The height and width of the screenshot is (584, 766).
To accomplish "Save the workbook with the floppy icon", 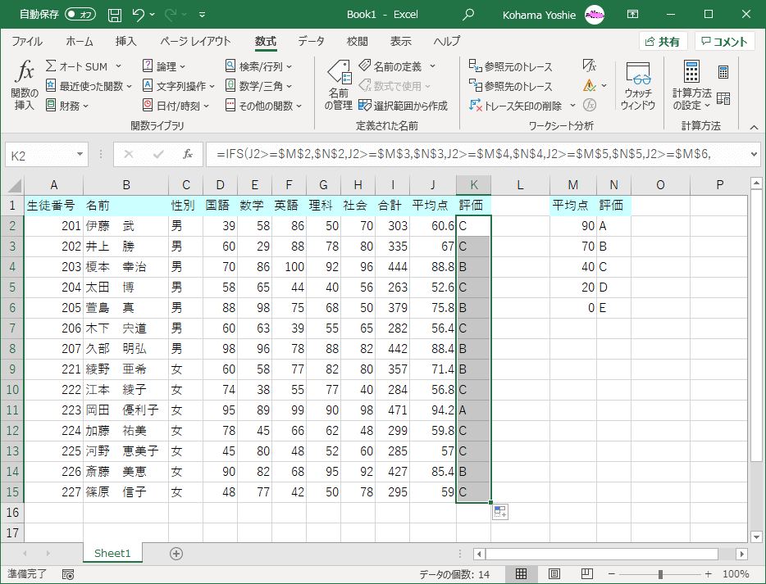I will 114,15.
